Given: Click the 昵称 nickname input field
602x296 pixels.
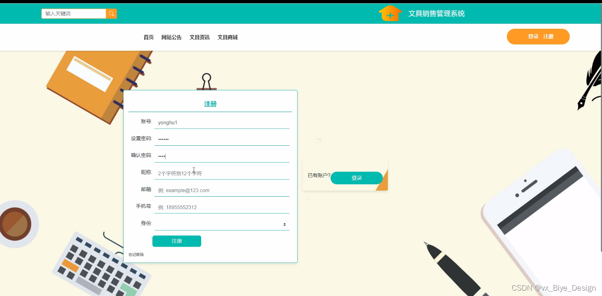Looking at the screenshot, I should (x=222, y=173).
